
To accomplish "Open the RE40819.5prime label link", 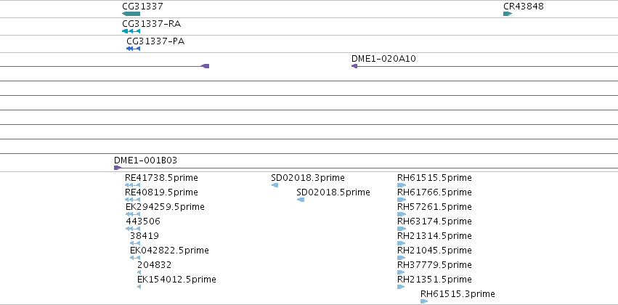I will pyautogui.click(x=161, y=192).
